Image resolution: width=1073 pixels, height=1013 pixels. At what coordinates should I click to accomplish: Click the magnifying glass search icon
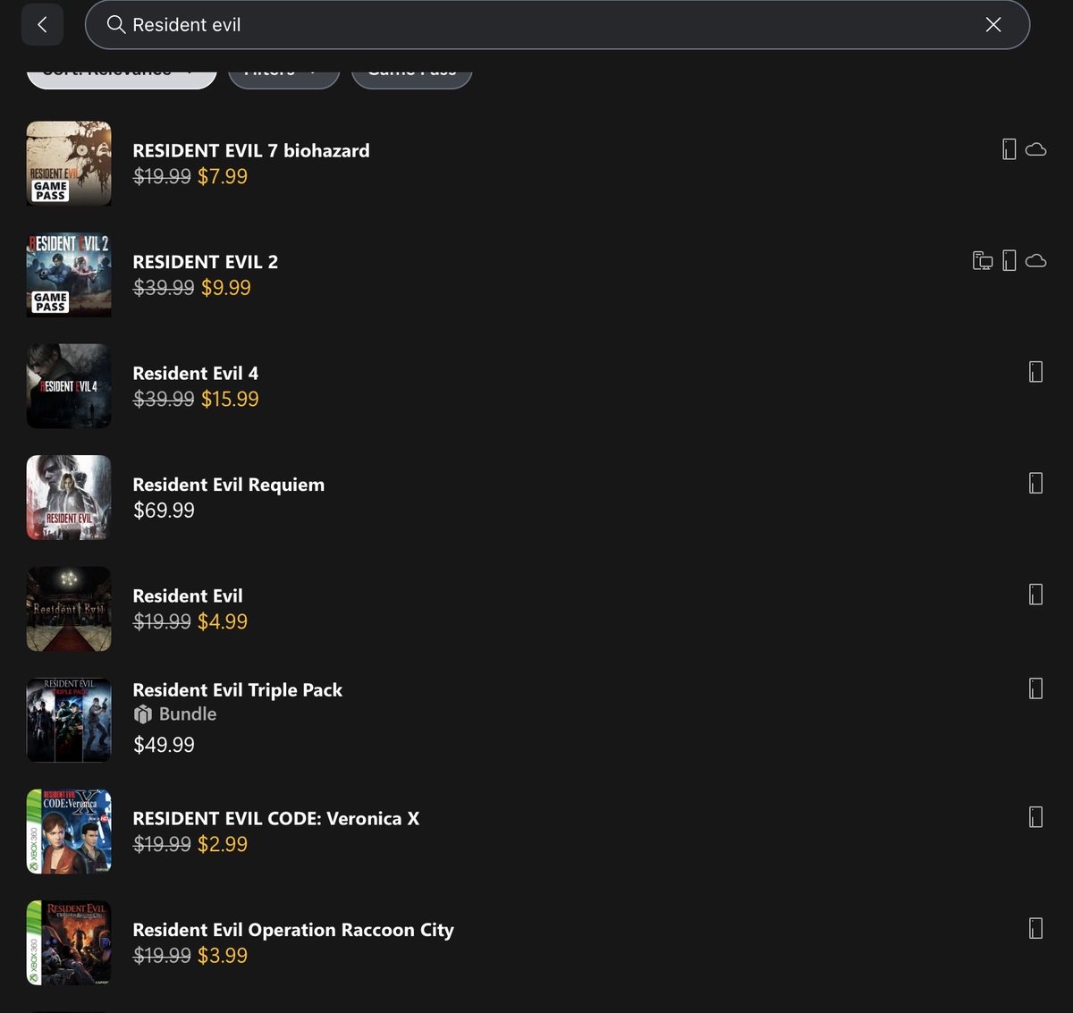tap(115, 25)
